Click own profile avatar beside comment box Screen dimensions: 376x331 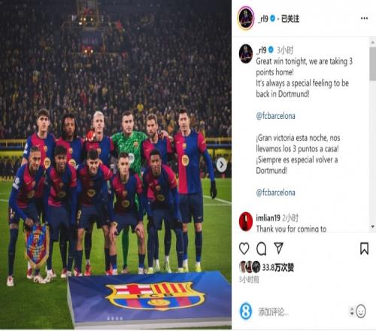point(246,311)
